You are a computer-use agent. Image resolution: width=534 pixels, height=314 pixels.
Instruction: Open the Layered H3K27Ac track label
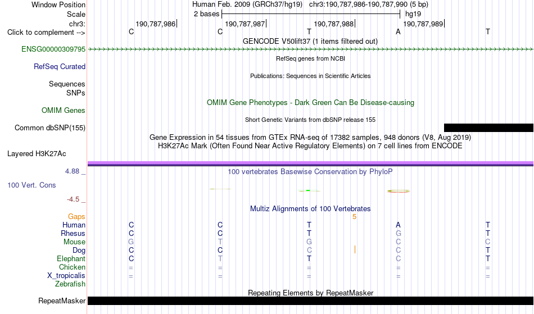(x=37, y=154)
